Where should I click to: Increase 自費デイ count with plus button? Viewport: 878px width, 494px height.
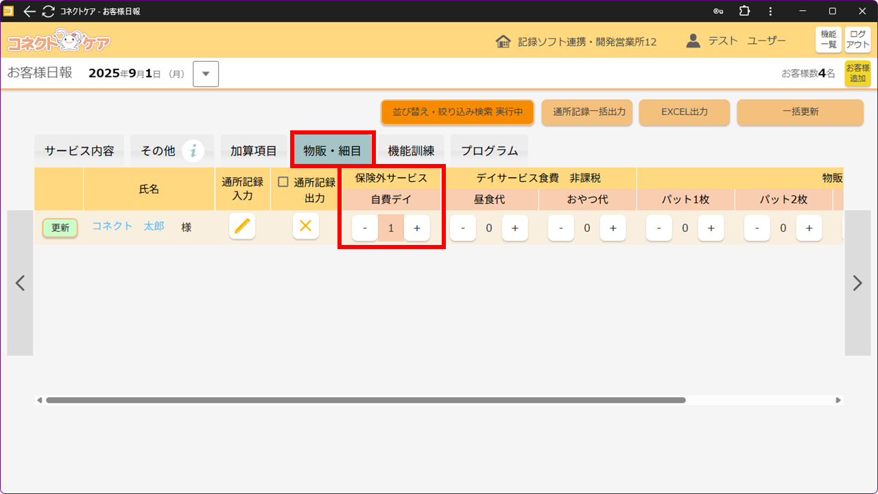[x=416, y=228]
